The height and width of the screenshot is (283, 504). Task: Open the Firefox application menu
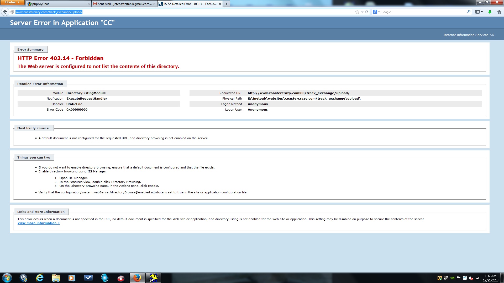(x=12, y=2)
